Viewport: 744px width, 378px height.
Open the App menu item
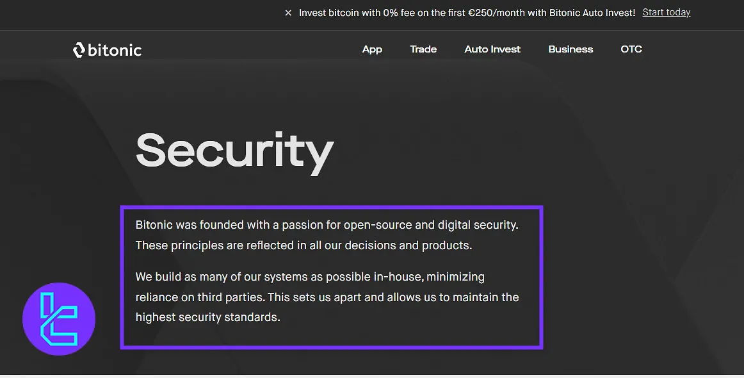pyautogui.click(x=372, y=49)
